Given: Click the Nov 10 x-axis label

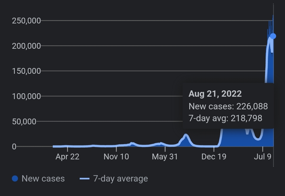Looking at the screenshot, I should tap(116, 157).
